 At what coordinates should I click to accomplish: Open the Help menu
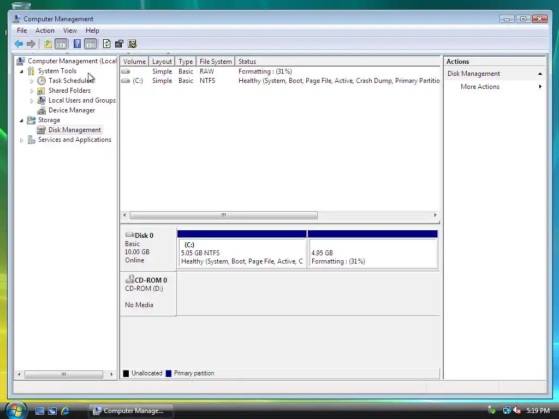[92, 31]
